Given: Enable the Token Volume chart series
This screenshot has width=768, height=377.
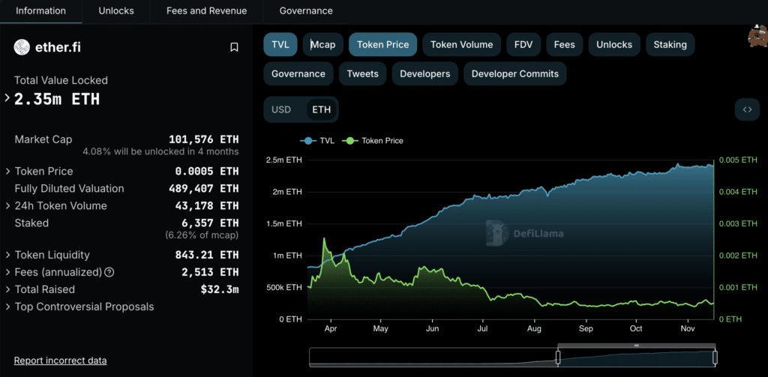Looking at the screenshot, I should click(x=461, y=44).
